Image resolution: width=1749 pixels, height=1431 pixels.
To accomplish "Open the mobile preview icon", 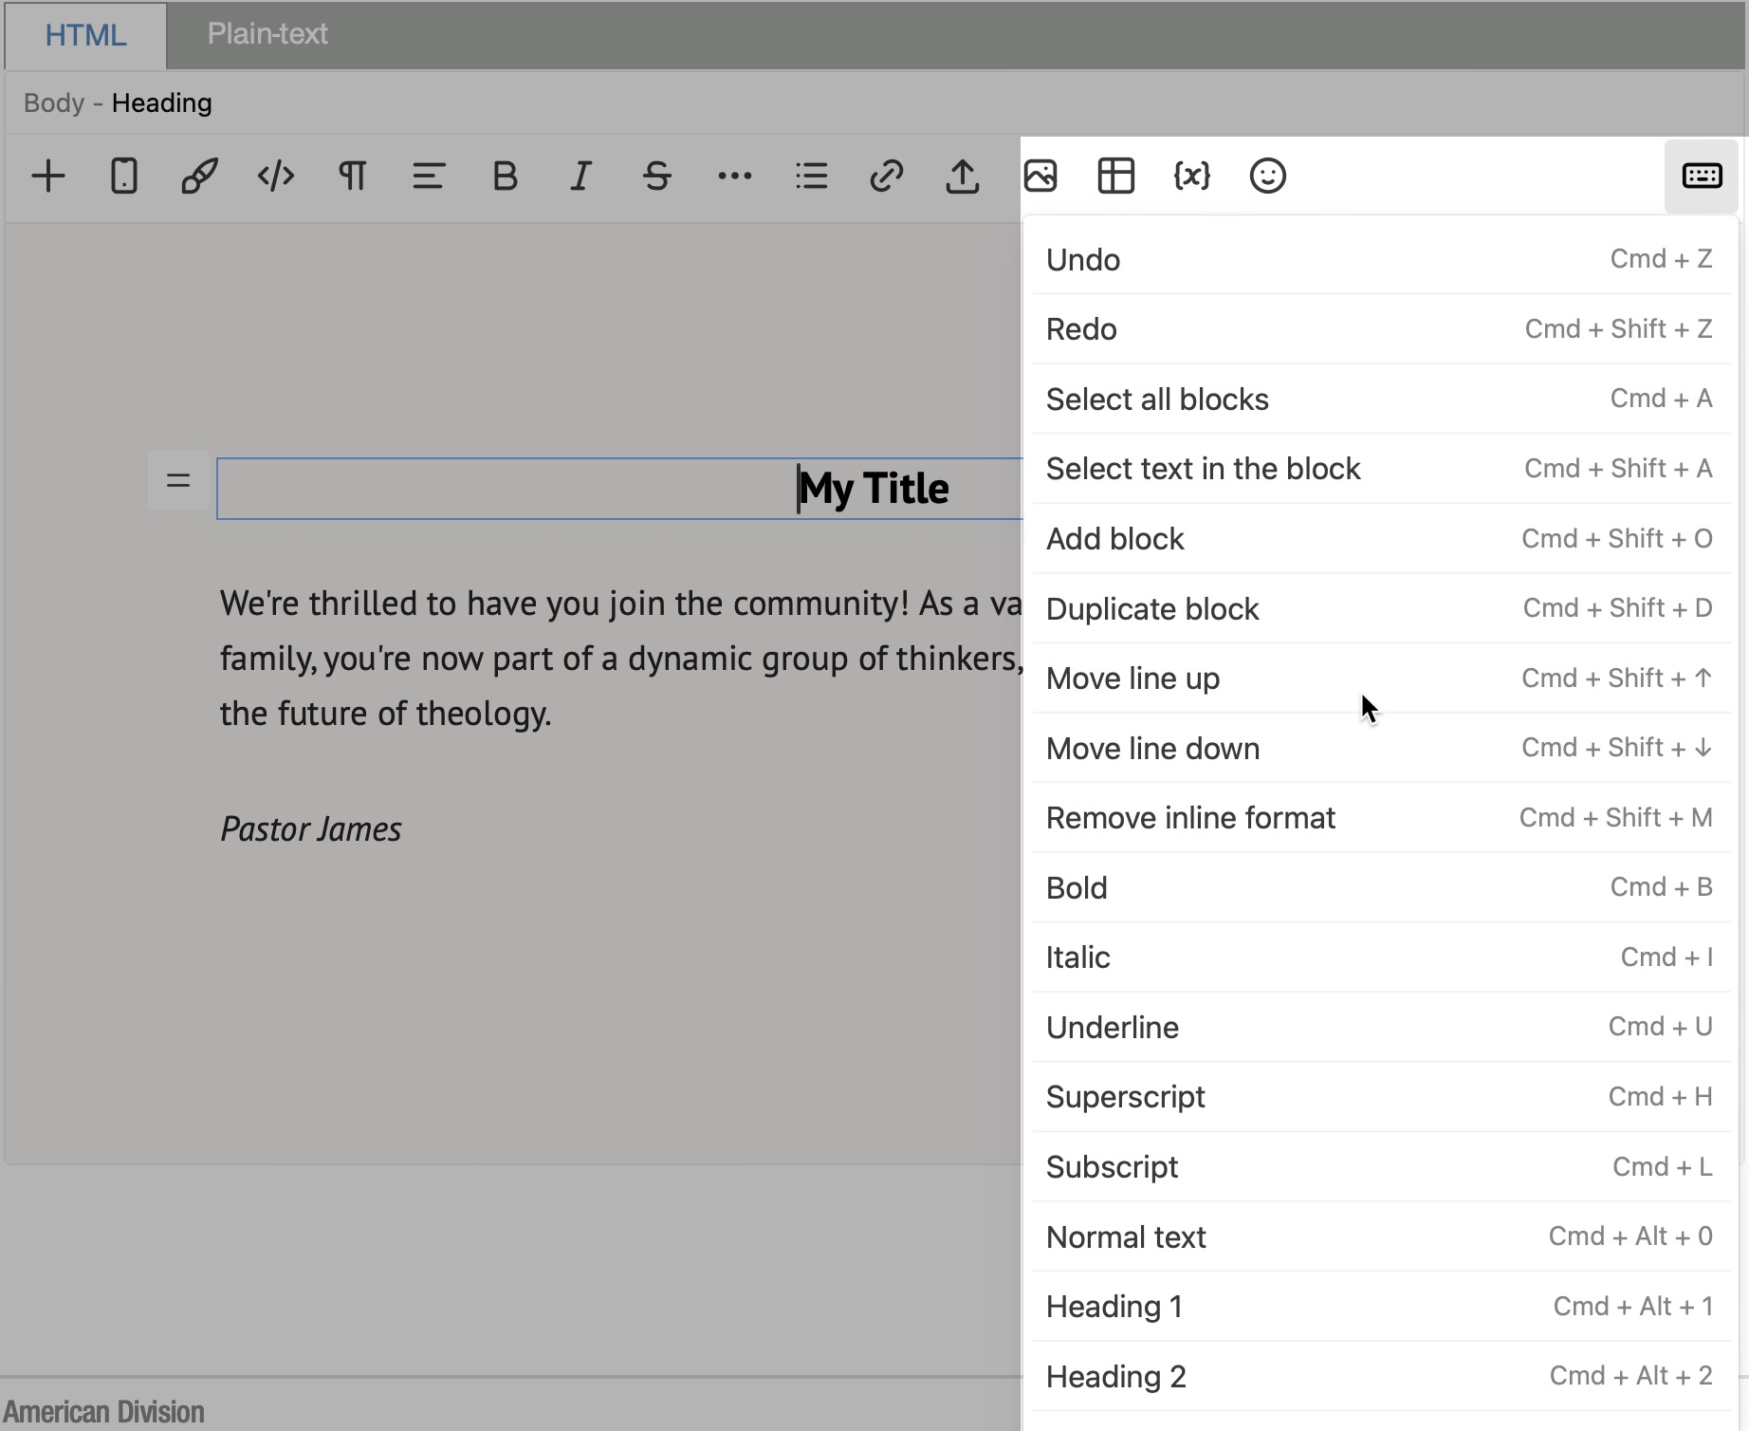I will [x=124, y=177].
